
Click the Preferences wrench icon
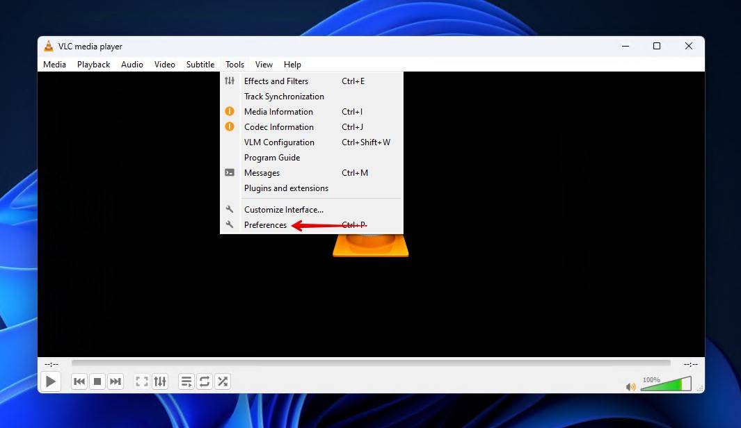pos(229,224)
